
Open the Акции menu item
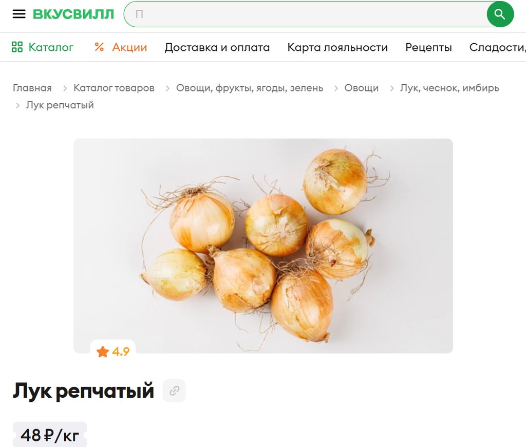click(x=129, y=47)
